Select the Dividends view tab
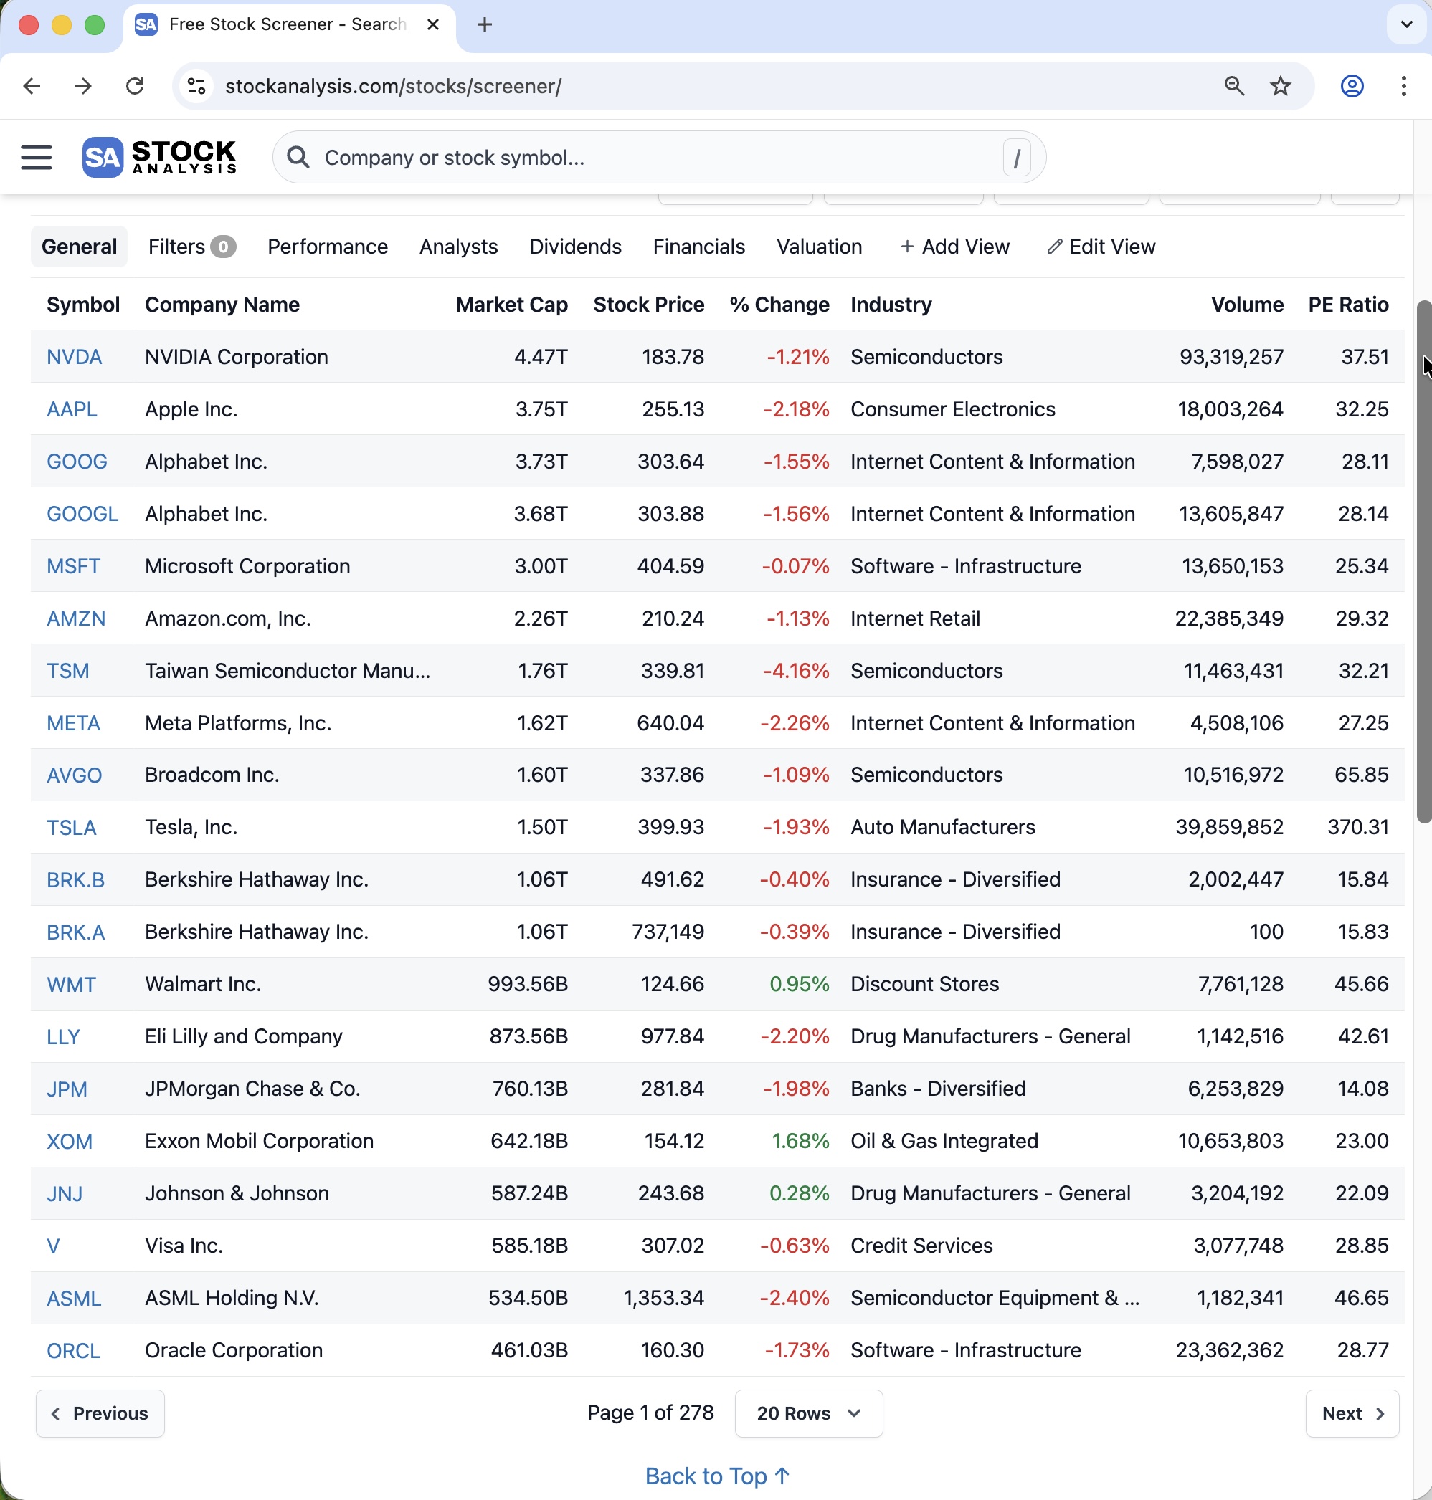The image size is (1432, 1500). [575, 247]
